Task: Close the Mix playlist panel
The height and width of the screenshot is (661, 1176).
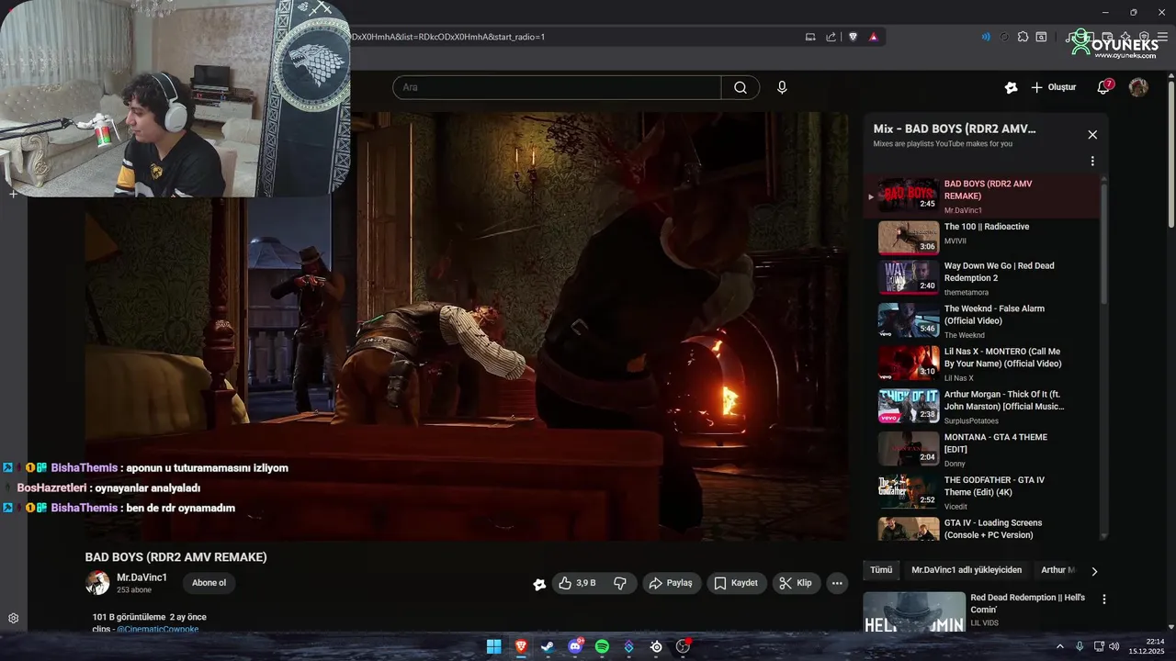Action: click(1092, 135)
